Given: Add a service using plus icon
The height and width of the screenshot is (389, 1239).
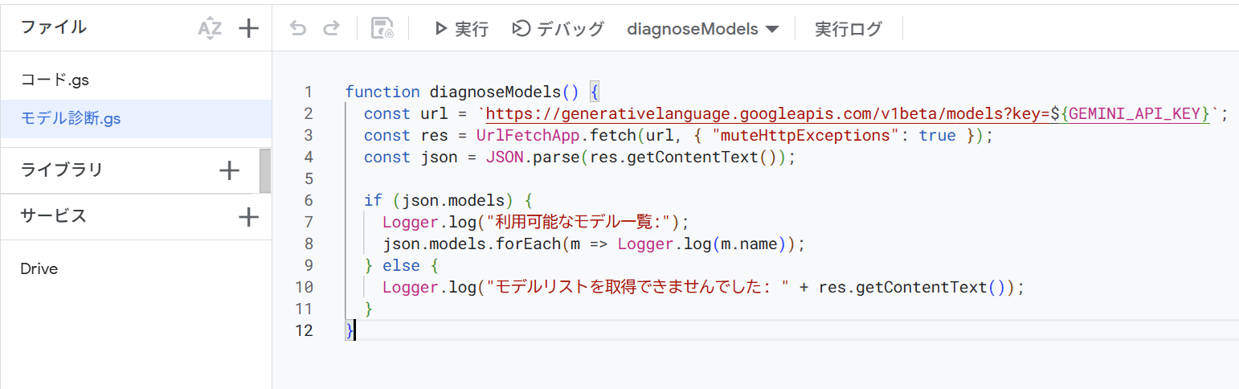Looking at the screenshot, I should click(249, 216).
